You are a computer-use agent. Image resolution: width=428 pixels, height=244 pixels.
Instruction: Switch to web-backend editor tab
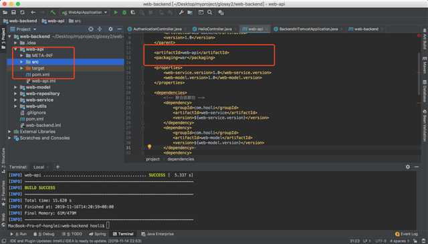(x=366, y=29)
